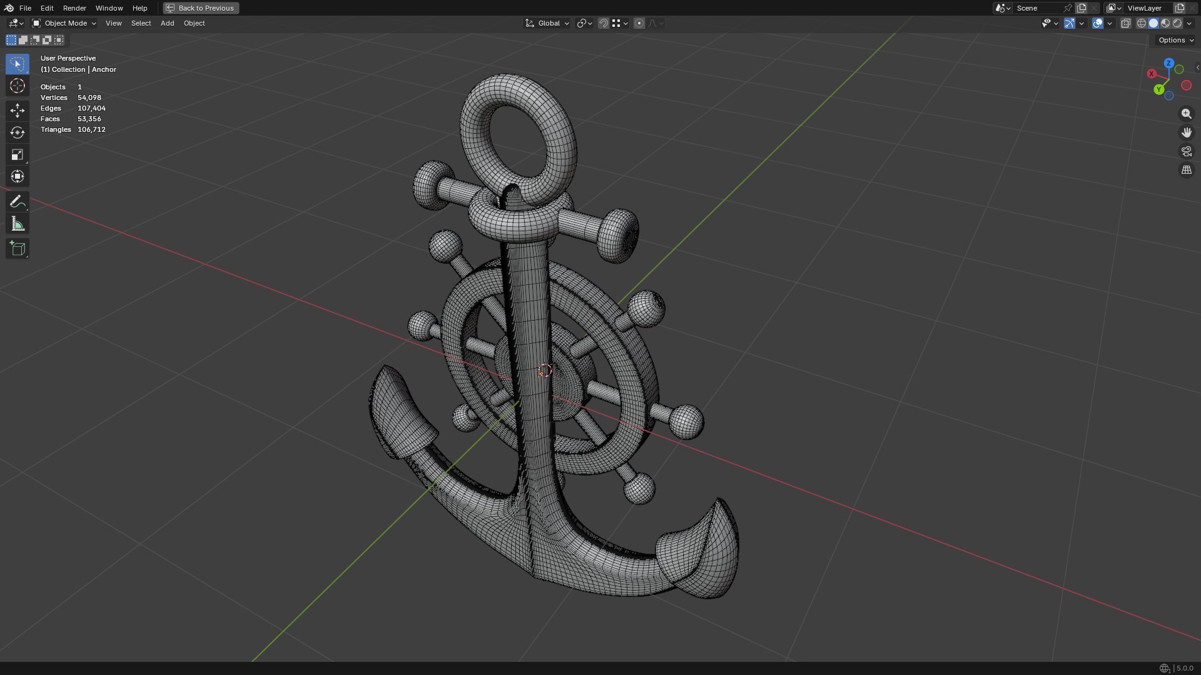The image size is (1201, 675).
Task: Open the File menu
Action: pyautogui.click(x=25, y=8)
